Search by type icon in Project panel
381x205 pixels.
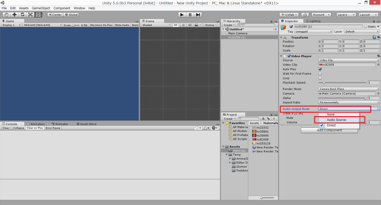pyautogui.click(x=263, y=119)
